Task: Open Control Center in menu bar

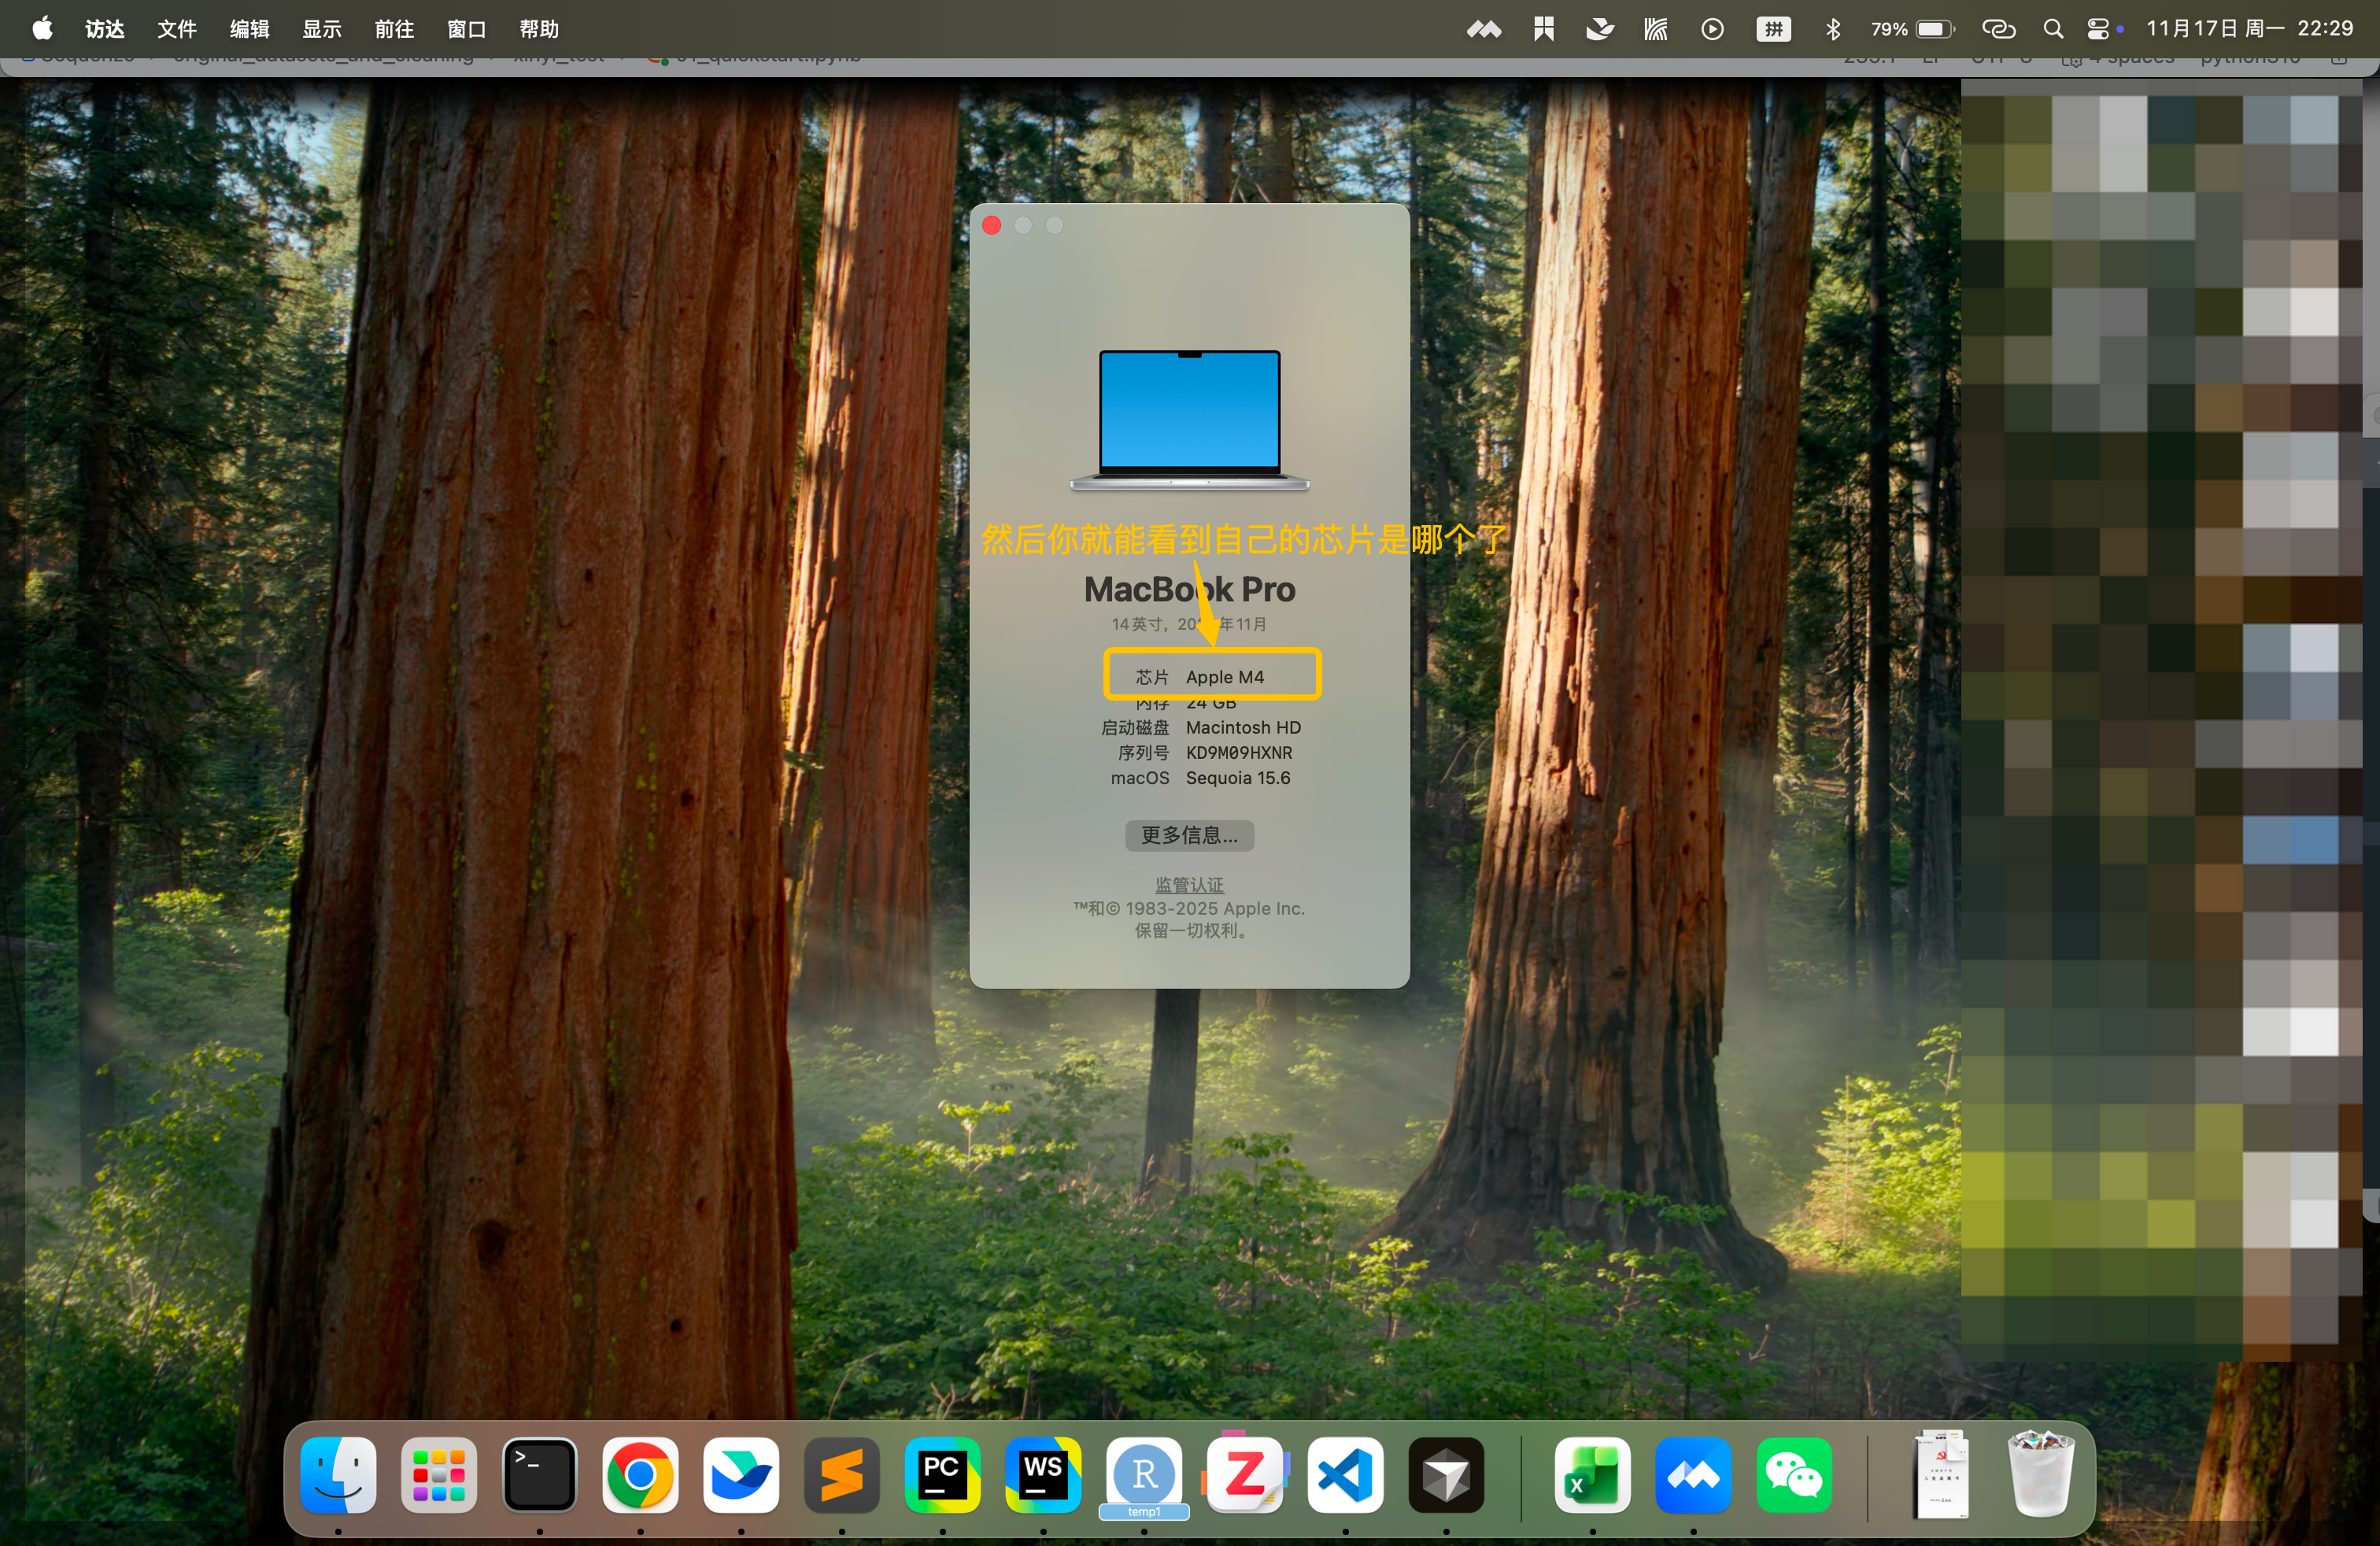Action: (x=2098, y=29)
